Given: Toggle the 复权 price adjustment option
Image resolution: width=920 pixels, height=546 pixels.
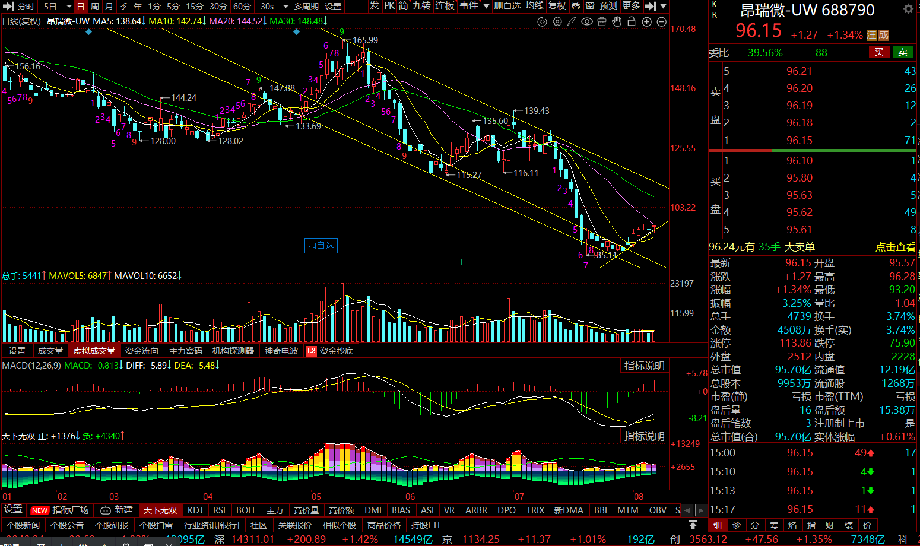Looking at the screenshot, I should pyautogui.click(x=557, y=6).
